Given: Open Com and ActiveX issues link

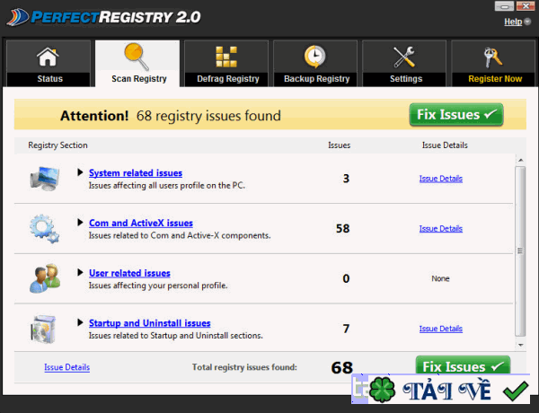Looking at the screenshot, I should (141, 223).
